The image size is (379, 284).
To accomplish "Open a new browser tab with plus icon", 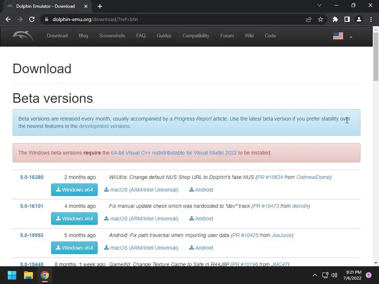I will [100, 6].
